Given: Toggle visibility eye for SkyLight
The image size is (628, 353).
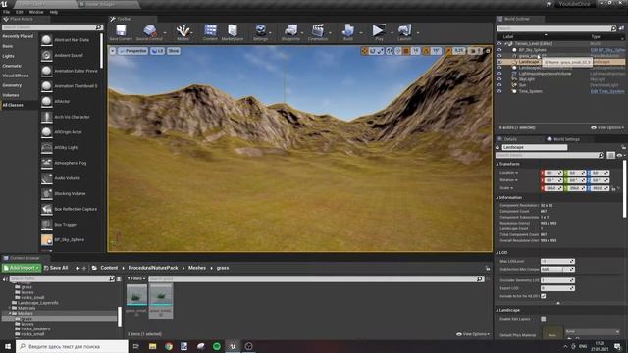Looking at the screenshot, I should (x=499, y=79).
